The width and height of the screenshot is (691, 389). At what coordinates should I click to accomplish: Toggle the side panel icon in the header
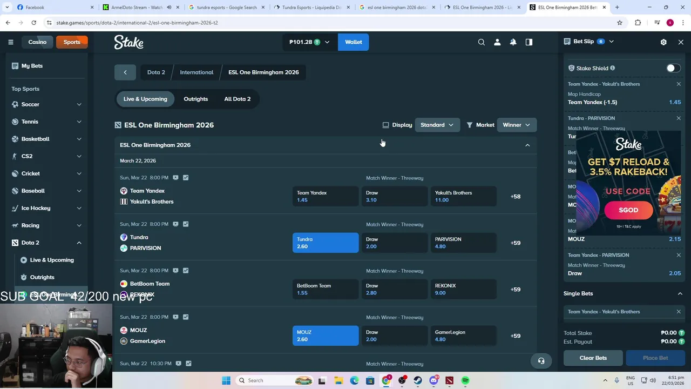click(x=529, y=42)
